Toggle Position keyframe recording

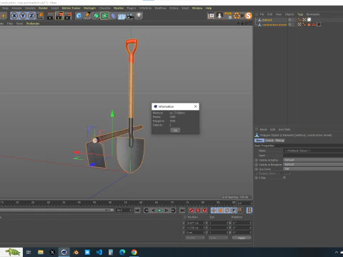click(214, 211)
